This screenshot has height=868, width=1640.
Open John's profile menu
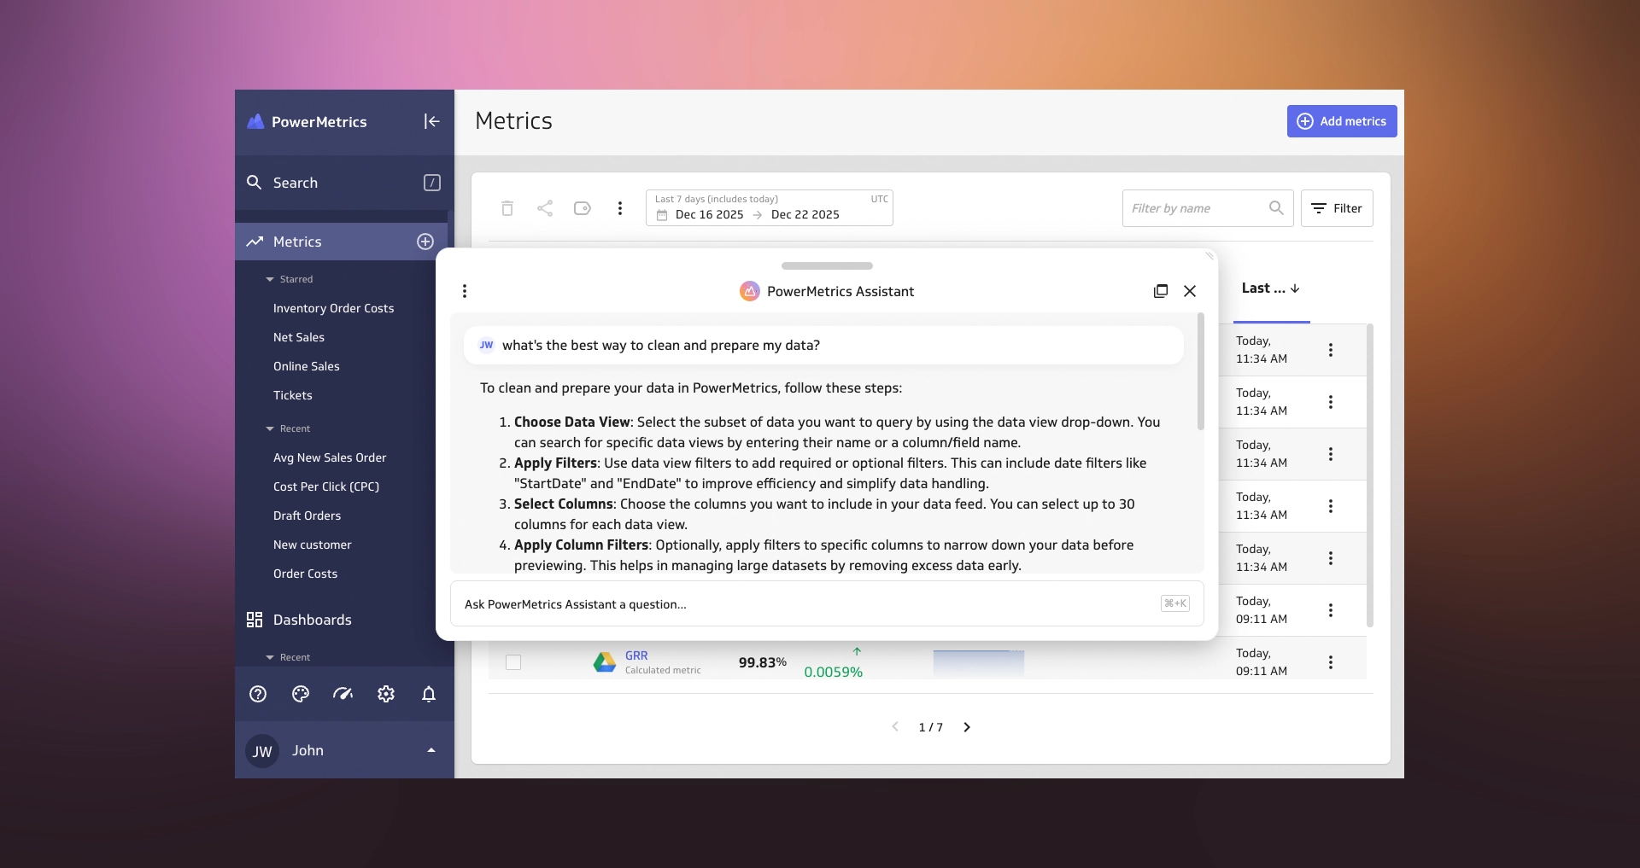click(344, 751)
